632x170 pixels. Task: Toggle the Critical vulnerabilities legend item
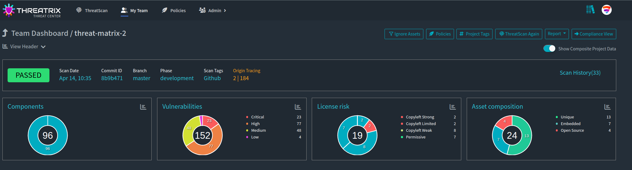click(257, 117)
